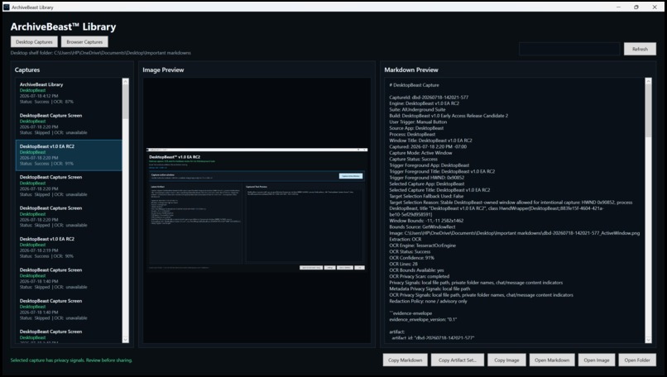Screen dimensions: 667x377
Task: Click the 'Markdown Preview' panel heading
Action: (411, 69)
